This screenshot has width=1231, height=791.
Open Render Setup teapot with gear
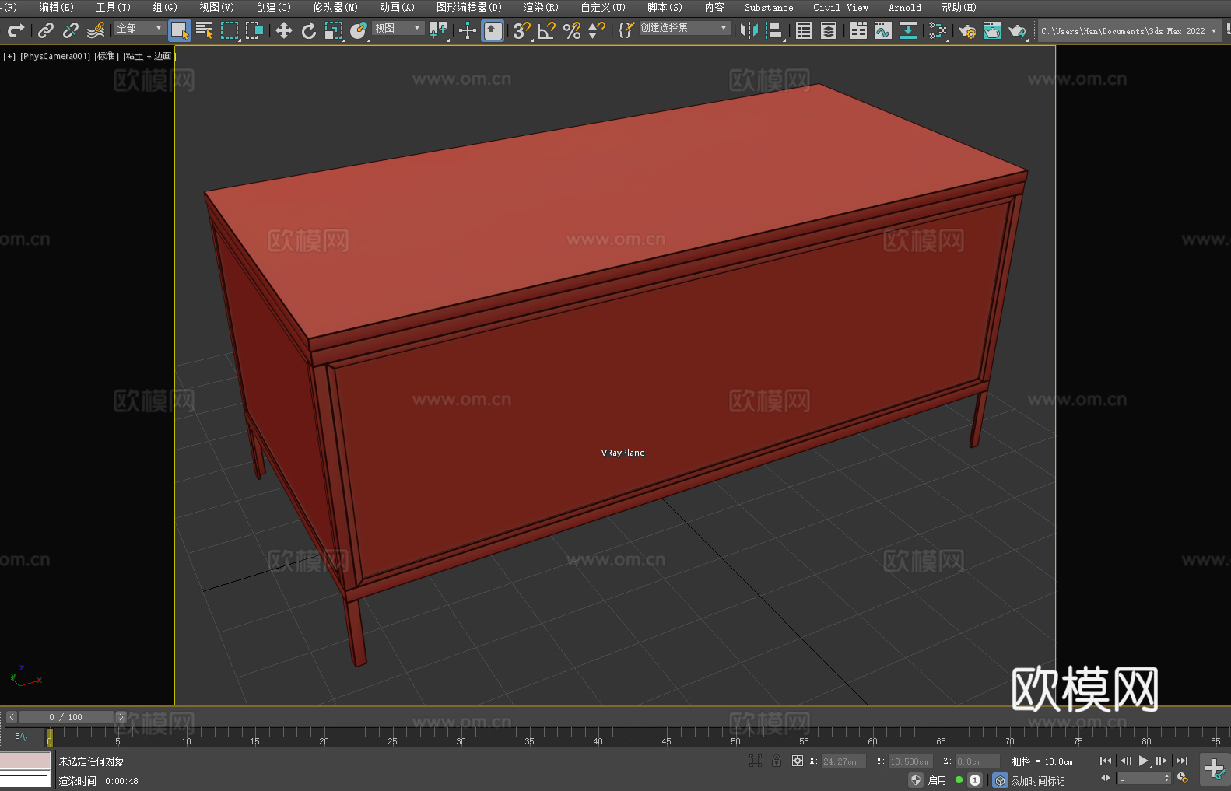(x=966, y=30)
